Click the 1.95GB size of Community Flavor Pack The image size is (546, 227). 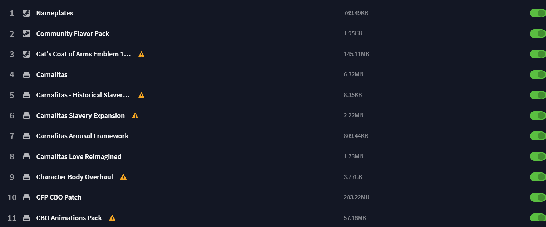(353, 33)
